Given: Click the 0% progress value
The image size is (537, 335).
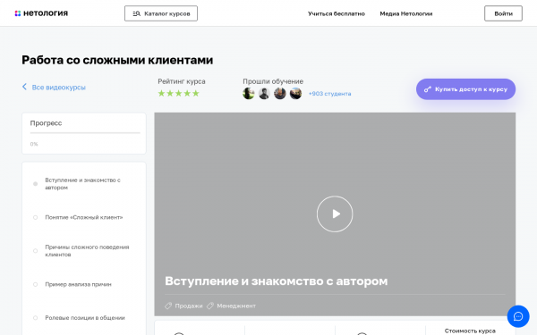Looking at the screenshot, I should (34, 144).
